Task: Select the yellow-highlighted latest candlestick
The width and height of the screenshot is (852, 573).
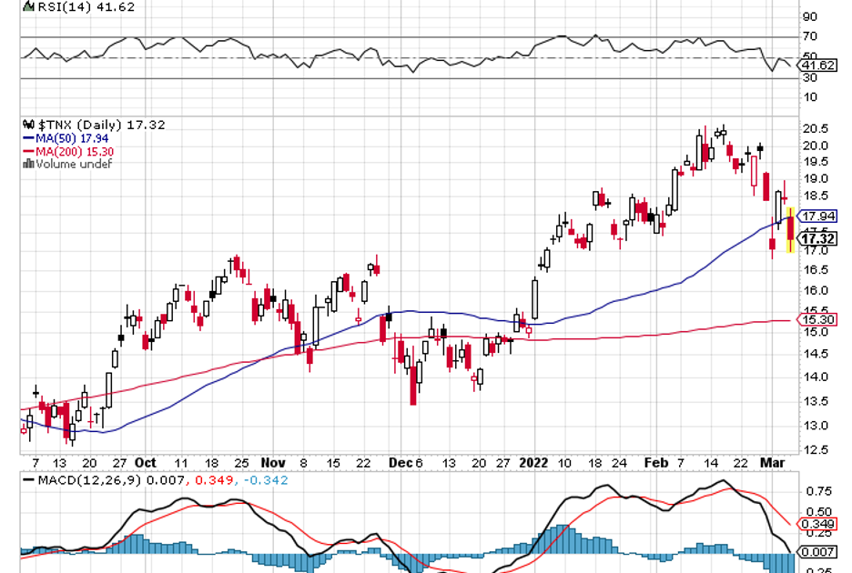Action: [790, 230]
